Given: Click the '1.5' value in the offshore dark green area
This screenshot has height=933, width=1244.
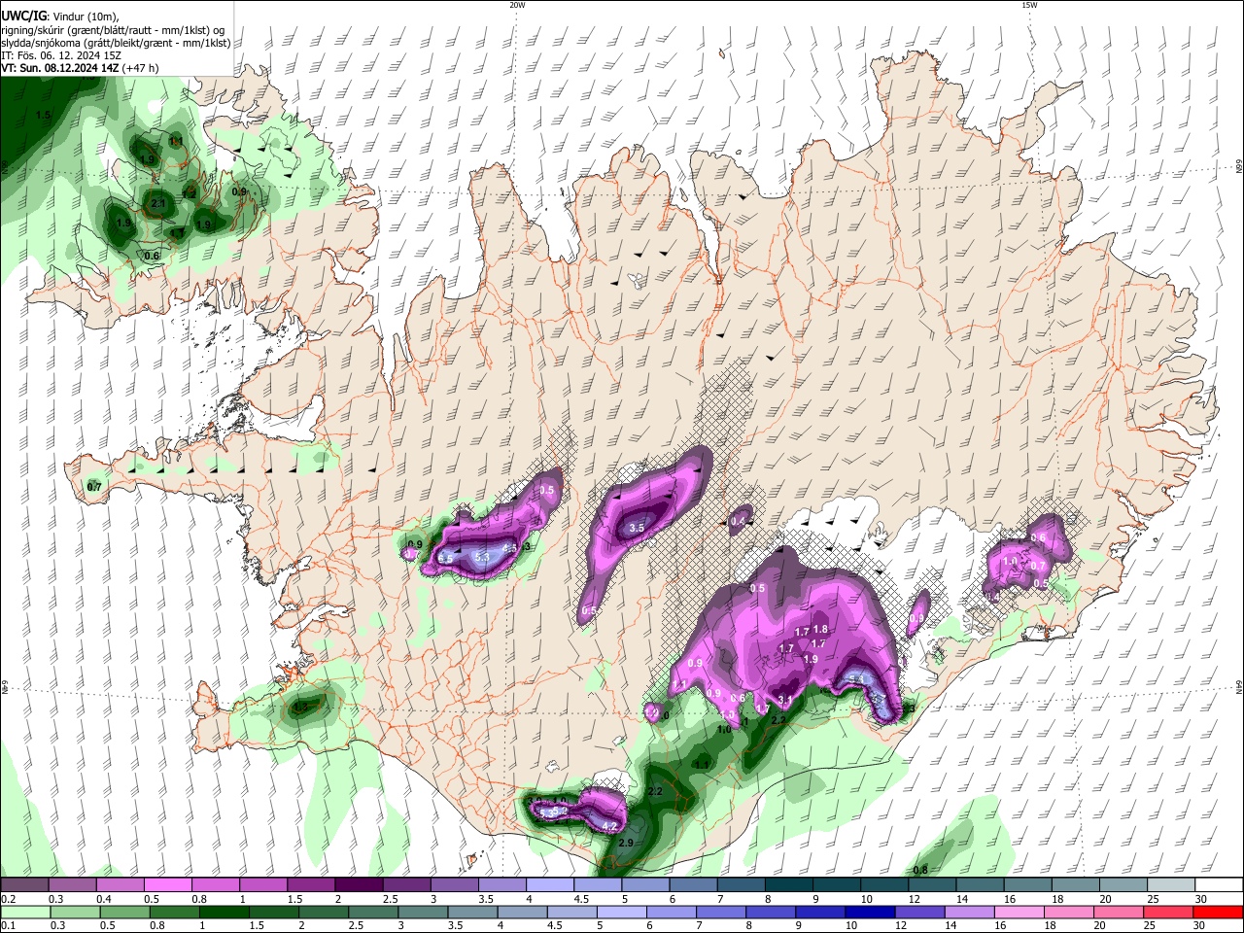Looking at the screenshot, I should (x=43, y=116).
